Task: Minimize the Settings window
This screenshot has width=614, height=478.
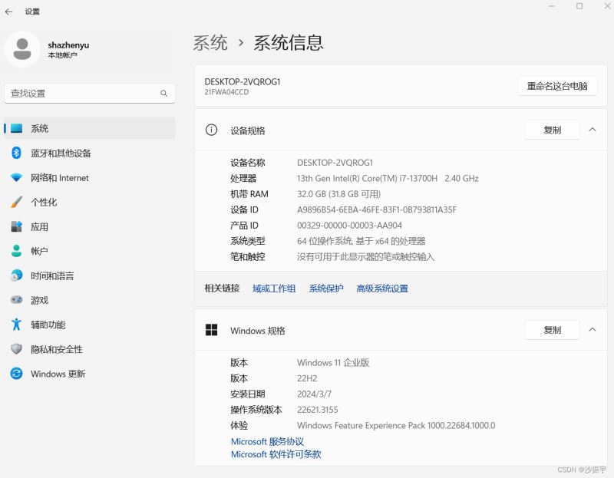Action: [552, 6]
